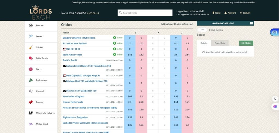This screenshot has width=279, height=133.
Task: Open Oman v Netherlands match
Action: click(x=73, y=102)
